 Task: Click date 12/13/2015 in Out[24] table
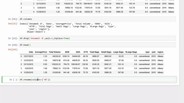tap(28, 64)
